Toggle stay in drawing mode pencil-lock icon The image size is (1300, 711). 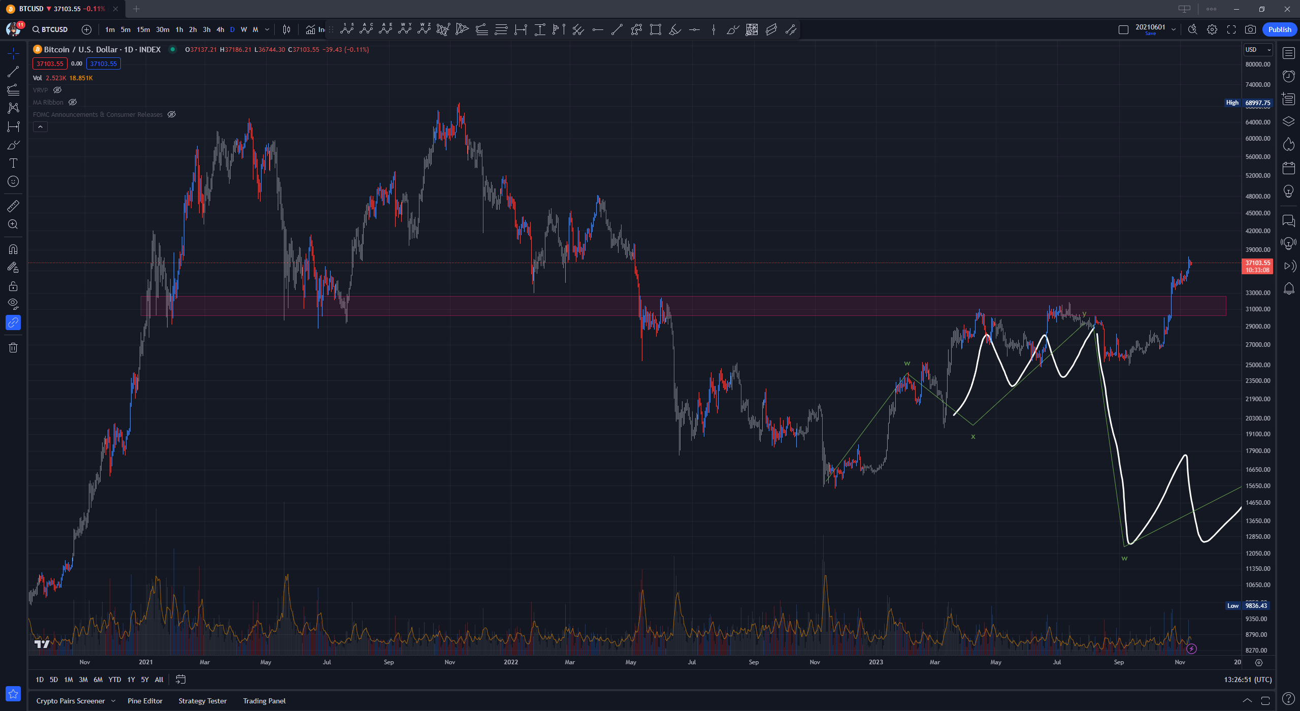click(13, 267)
